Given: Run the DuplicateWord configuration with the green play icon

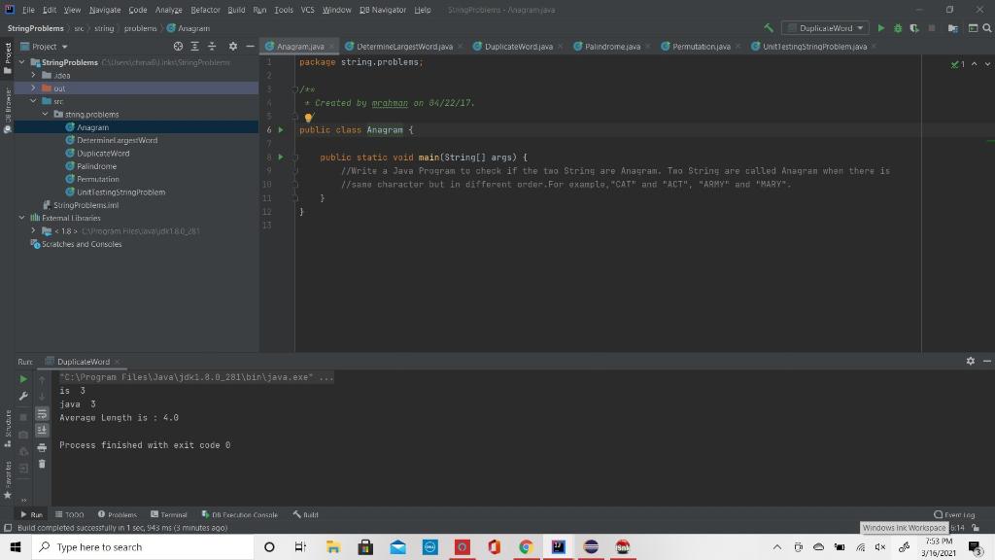Looking at the screenshot, I should (880, 28).
